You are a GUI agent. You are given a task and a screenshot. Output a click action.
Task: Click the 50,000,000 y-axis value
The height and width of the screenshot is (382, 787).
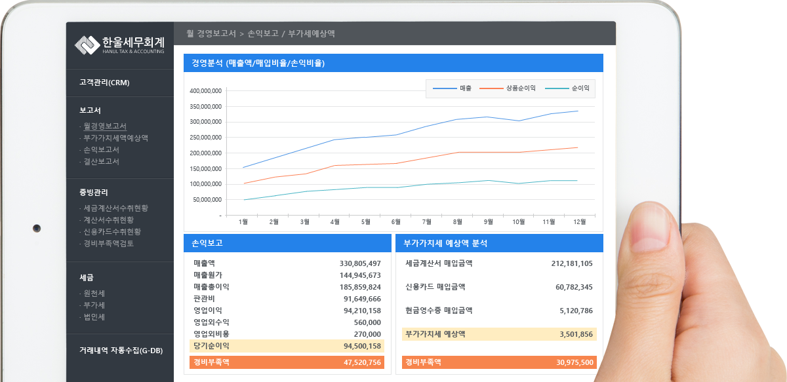click(207, 200)
